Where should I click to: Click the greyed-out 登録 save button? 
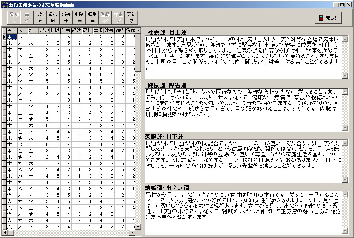(105, 18)
